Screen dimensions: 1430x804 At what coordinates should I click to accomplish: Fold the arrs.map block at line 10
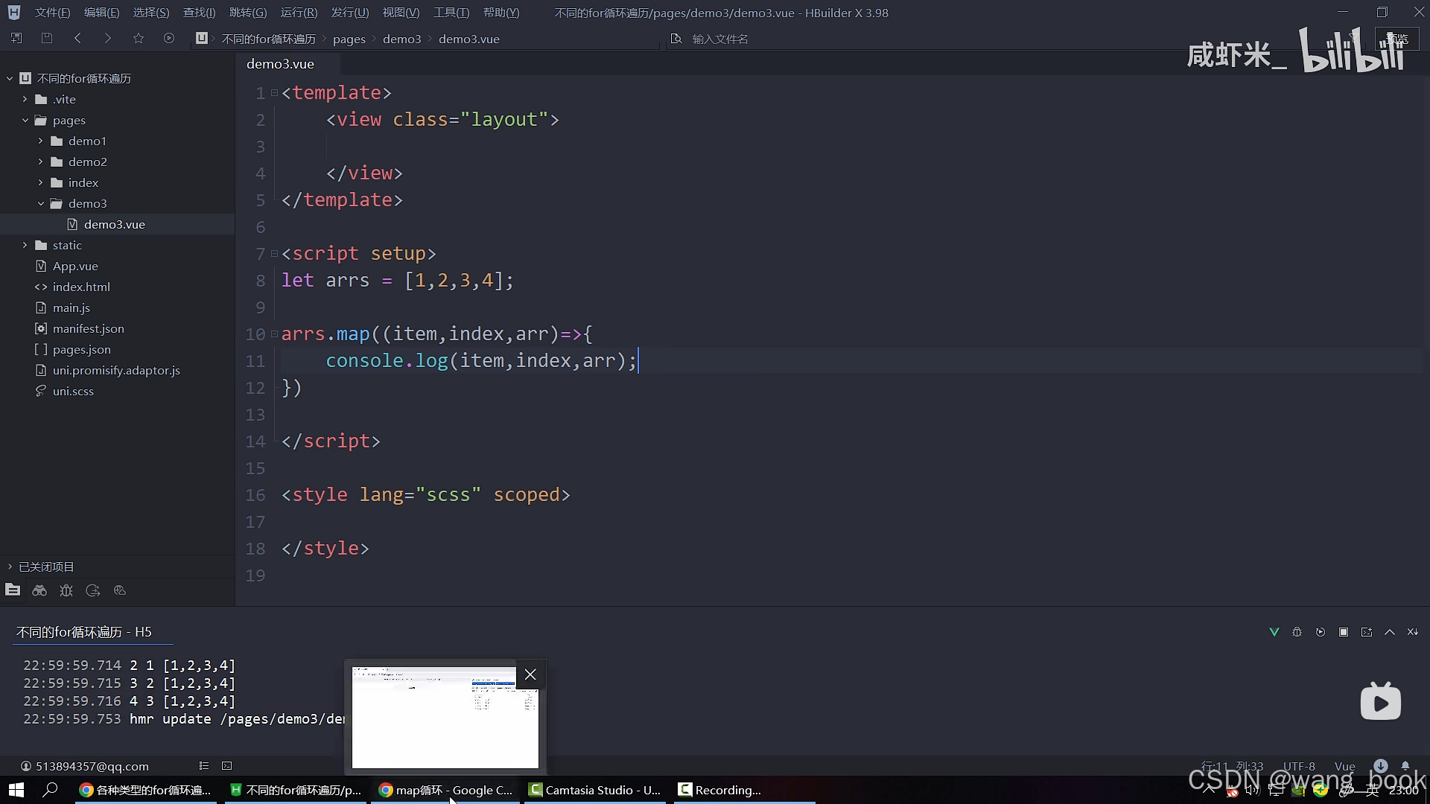[274, 334]
